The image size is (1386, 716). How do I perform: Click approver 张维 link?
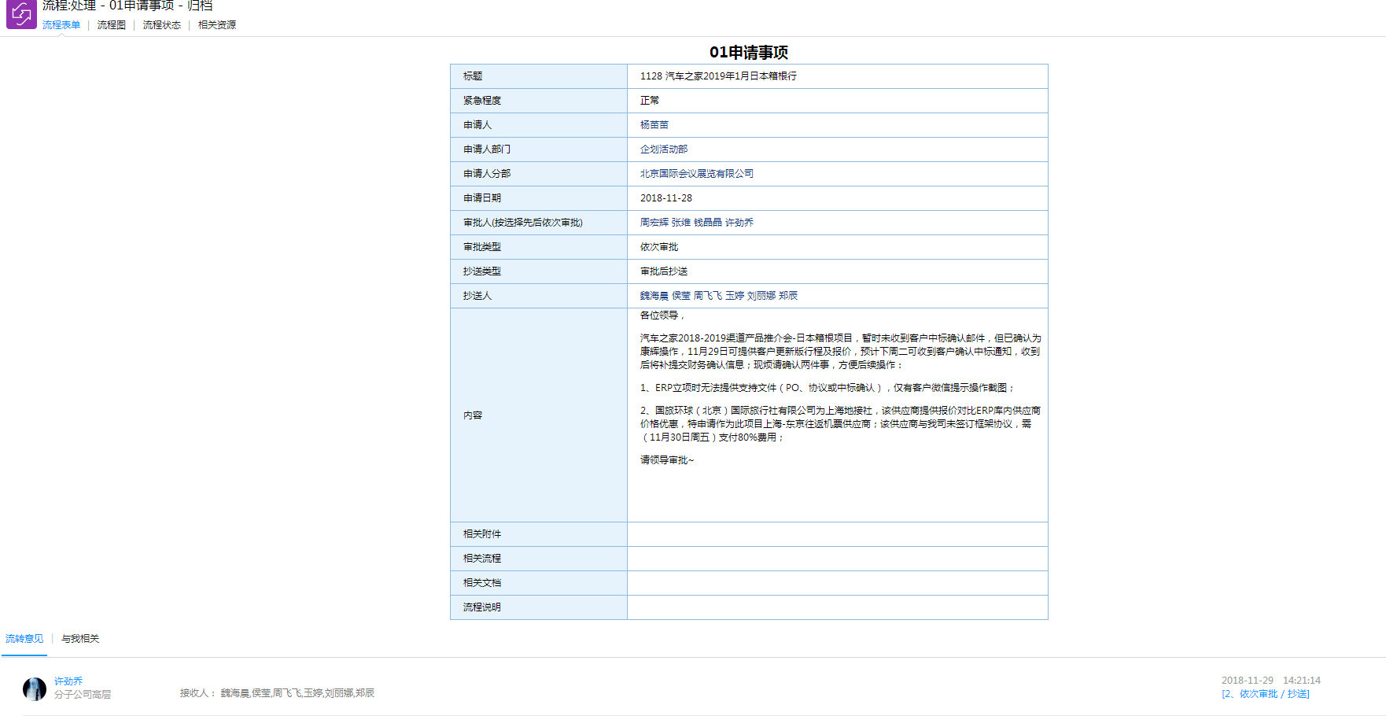tap(680, 223)
